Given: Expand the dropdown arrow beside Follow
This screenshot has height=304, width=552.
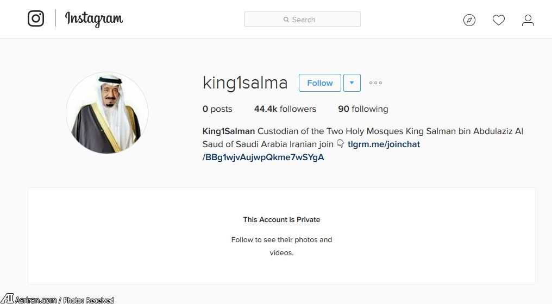Looking at the screenshot, I should pos(352,83).
